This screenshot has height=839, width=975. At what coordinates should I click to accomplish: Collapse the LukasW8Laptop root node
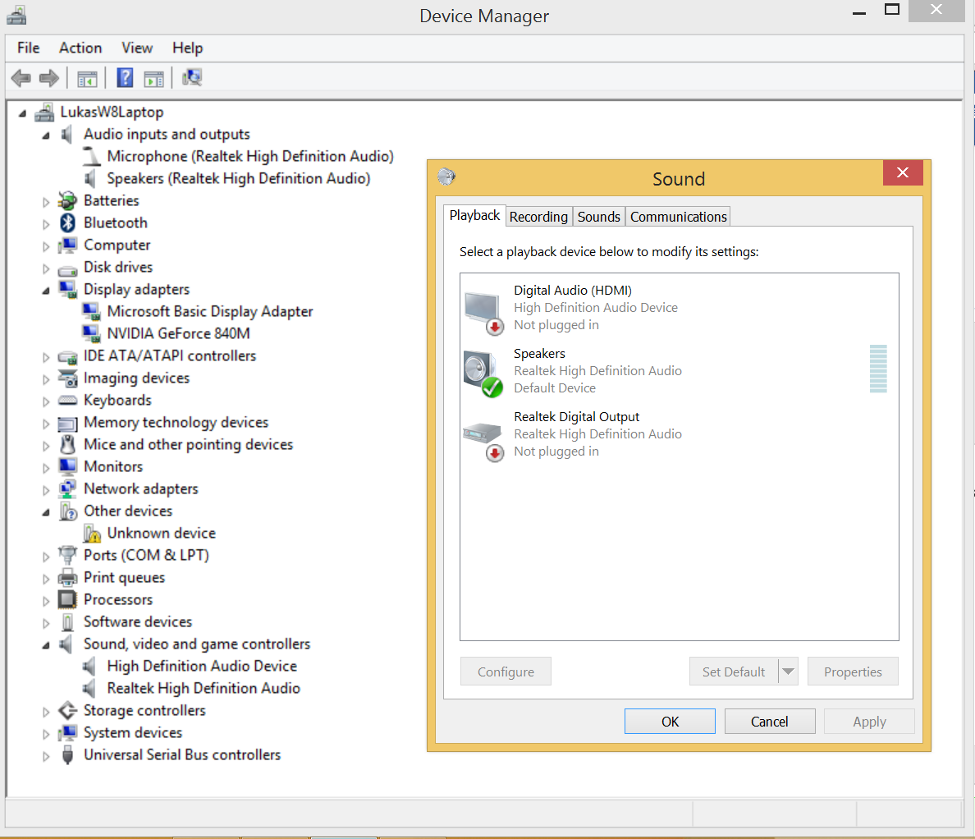point(22,113)
